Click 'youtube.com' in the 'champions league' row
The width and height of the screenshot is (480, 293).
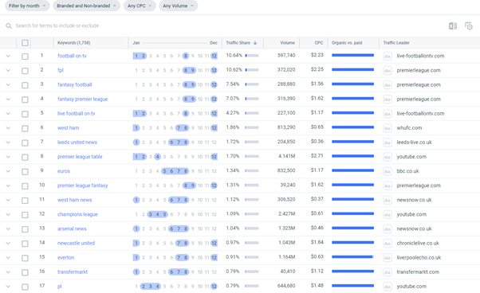[411, 214]
